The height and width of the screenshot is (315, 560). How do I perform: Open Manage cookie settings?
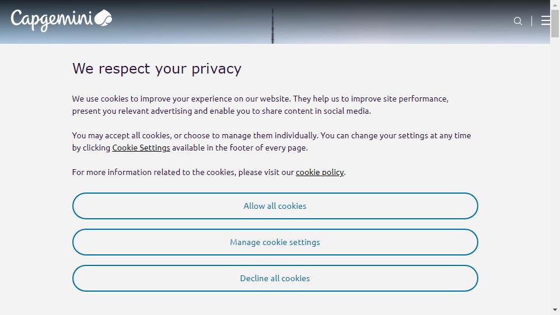[x=275, y=242]
